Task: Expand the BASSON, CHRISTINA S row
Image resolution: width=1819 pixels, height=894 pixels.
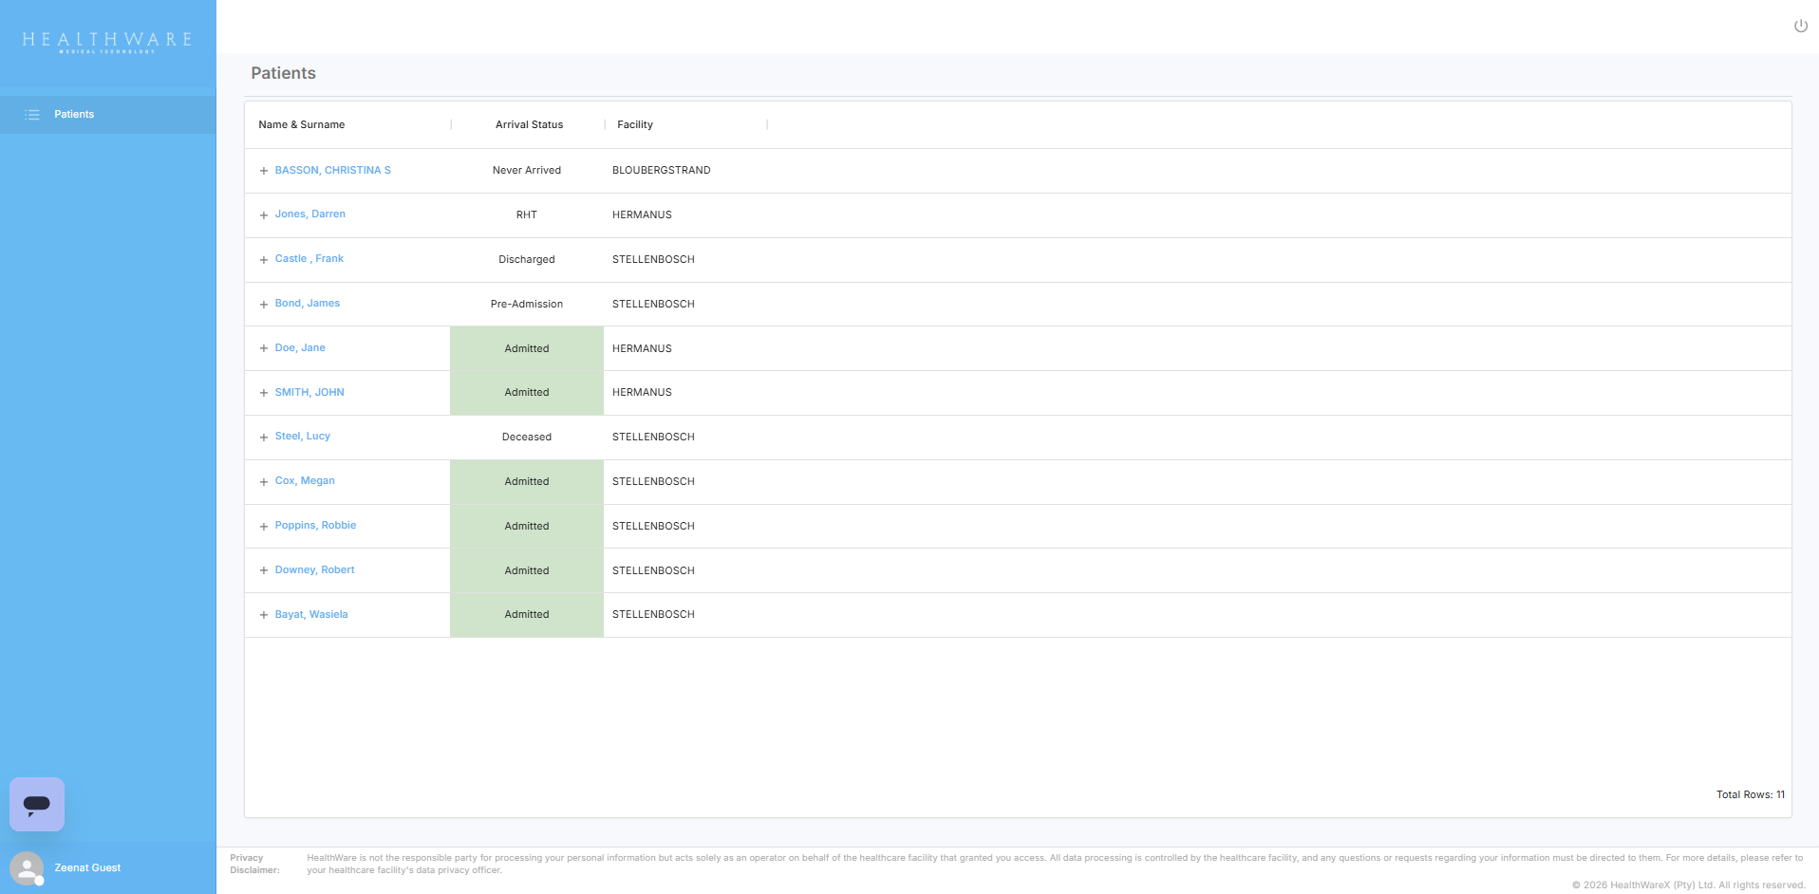Action: point(264,171)
